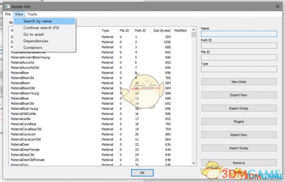Open the Tools menu
Viewport: 285px width, 182px height.
pyautogui.click(x=32, y=14)
